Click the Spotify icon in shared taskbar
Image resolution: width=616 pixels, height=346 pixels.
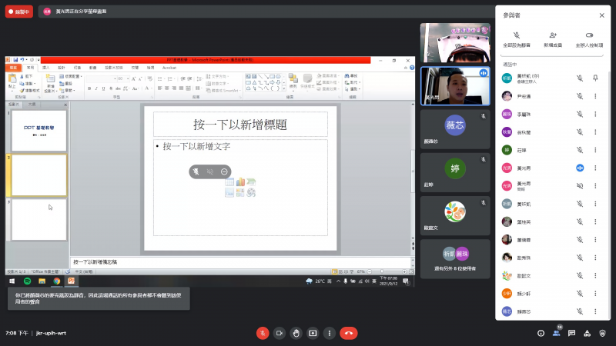27,281
